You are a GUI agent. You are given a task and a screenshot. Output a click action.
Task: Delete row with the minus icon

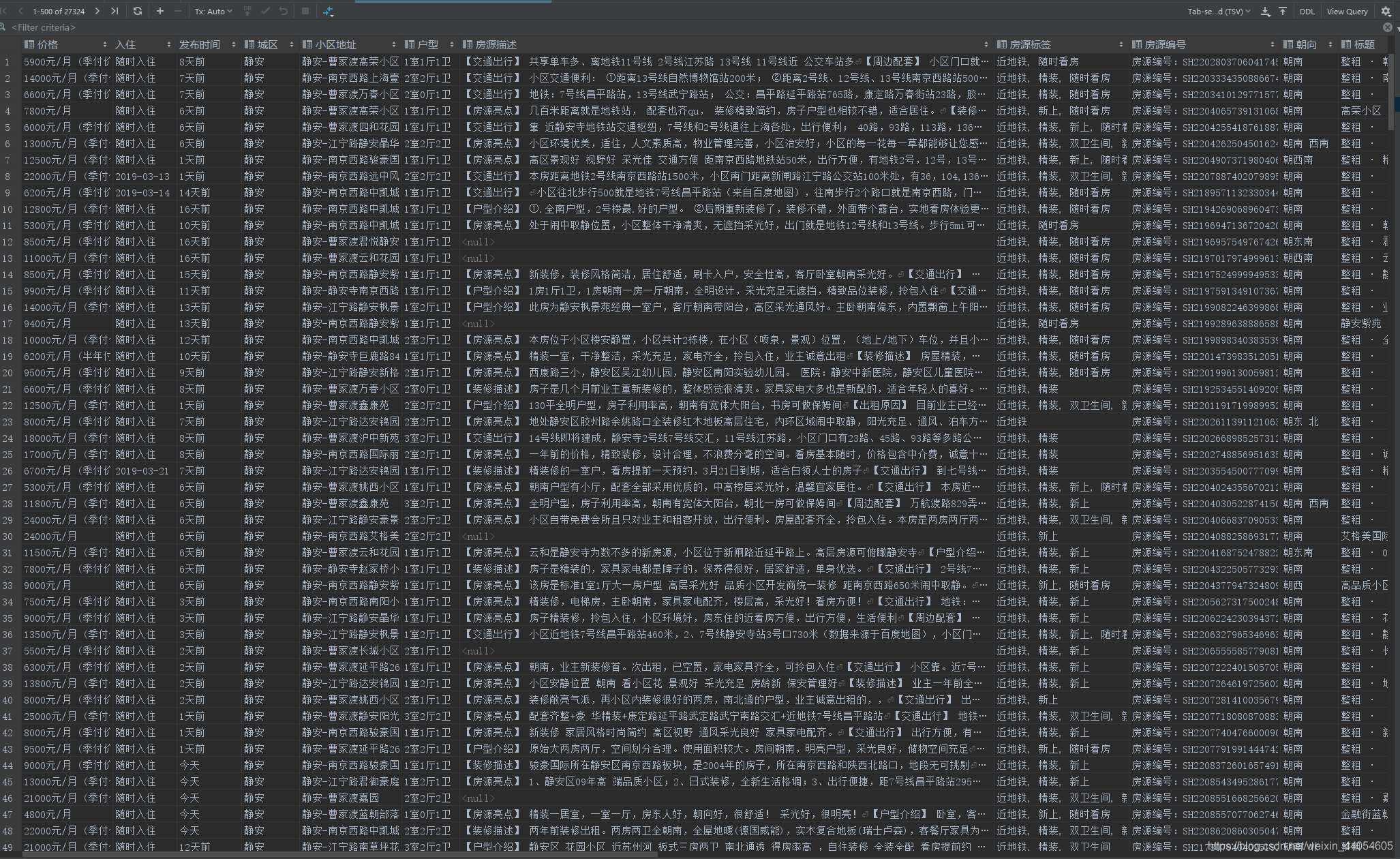pyautogui.click(x=178, y=11)
